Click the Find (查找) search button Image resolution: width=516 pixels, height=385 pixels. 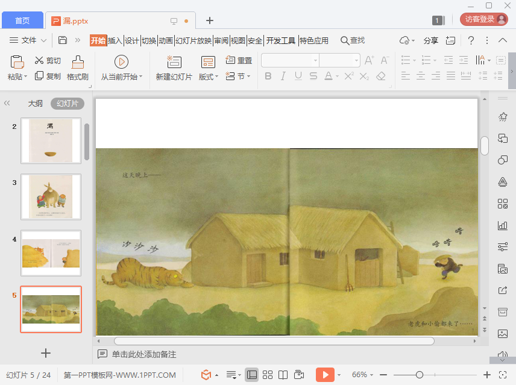[353, 40]
